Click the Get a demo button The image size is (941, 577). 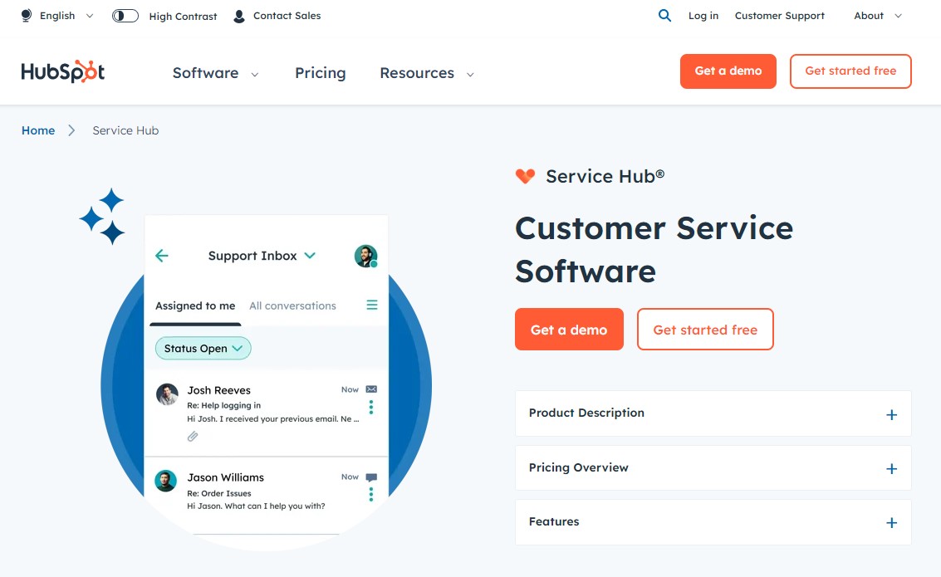(x=569, y=329)
